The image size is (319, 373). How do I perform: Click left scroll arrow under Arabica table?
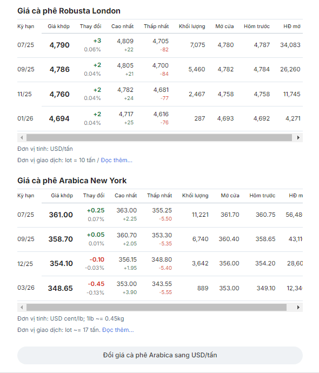[22, 308]
